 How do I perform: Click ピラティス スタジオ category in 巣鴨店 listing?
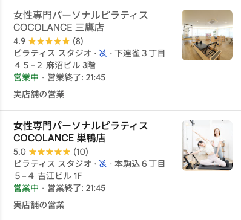[53, 164]
